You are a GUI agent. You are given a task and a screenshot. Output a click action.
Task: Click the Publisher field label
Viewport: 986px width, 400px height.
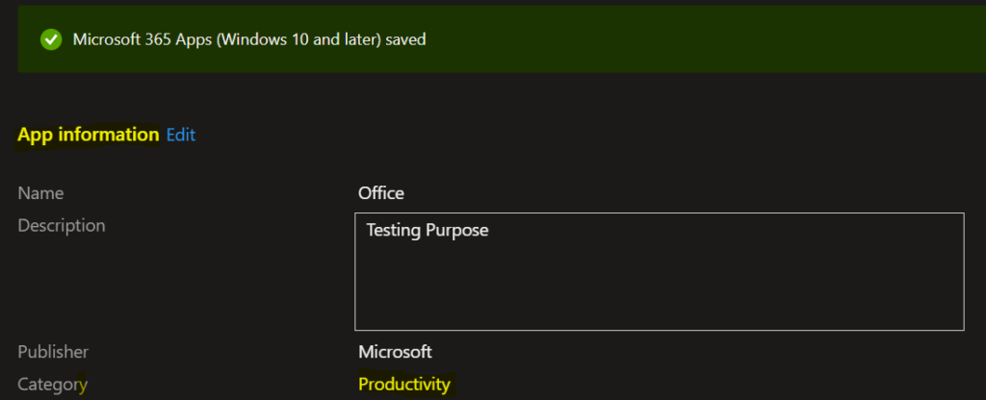click(x=53, y=352)
